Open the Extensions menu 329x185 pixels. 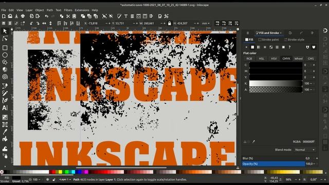[x=82, y=10]
